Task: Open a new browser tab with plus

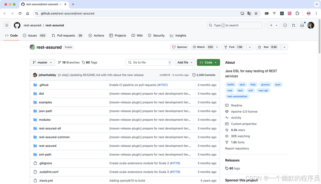Action: pos(73,4)
